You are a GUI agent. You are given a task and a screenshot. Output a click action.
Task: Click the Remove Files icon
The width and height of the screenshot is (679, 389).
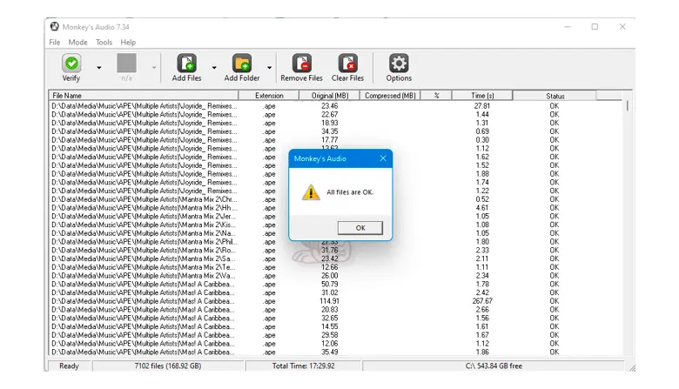tap(301, 64)
